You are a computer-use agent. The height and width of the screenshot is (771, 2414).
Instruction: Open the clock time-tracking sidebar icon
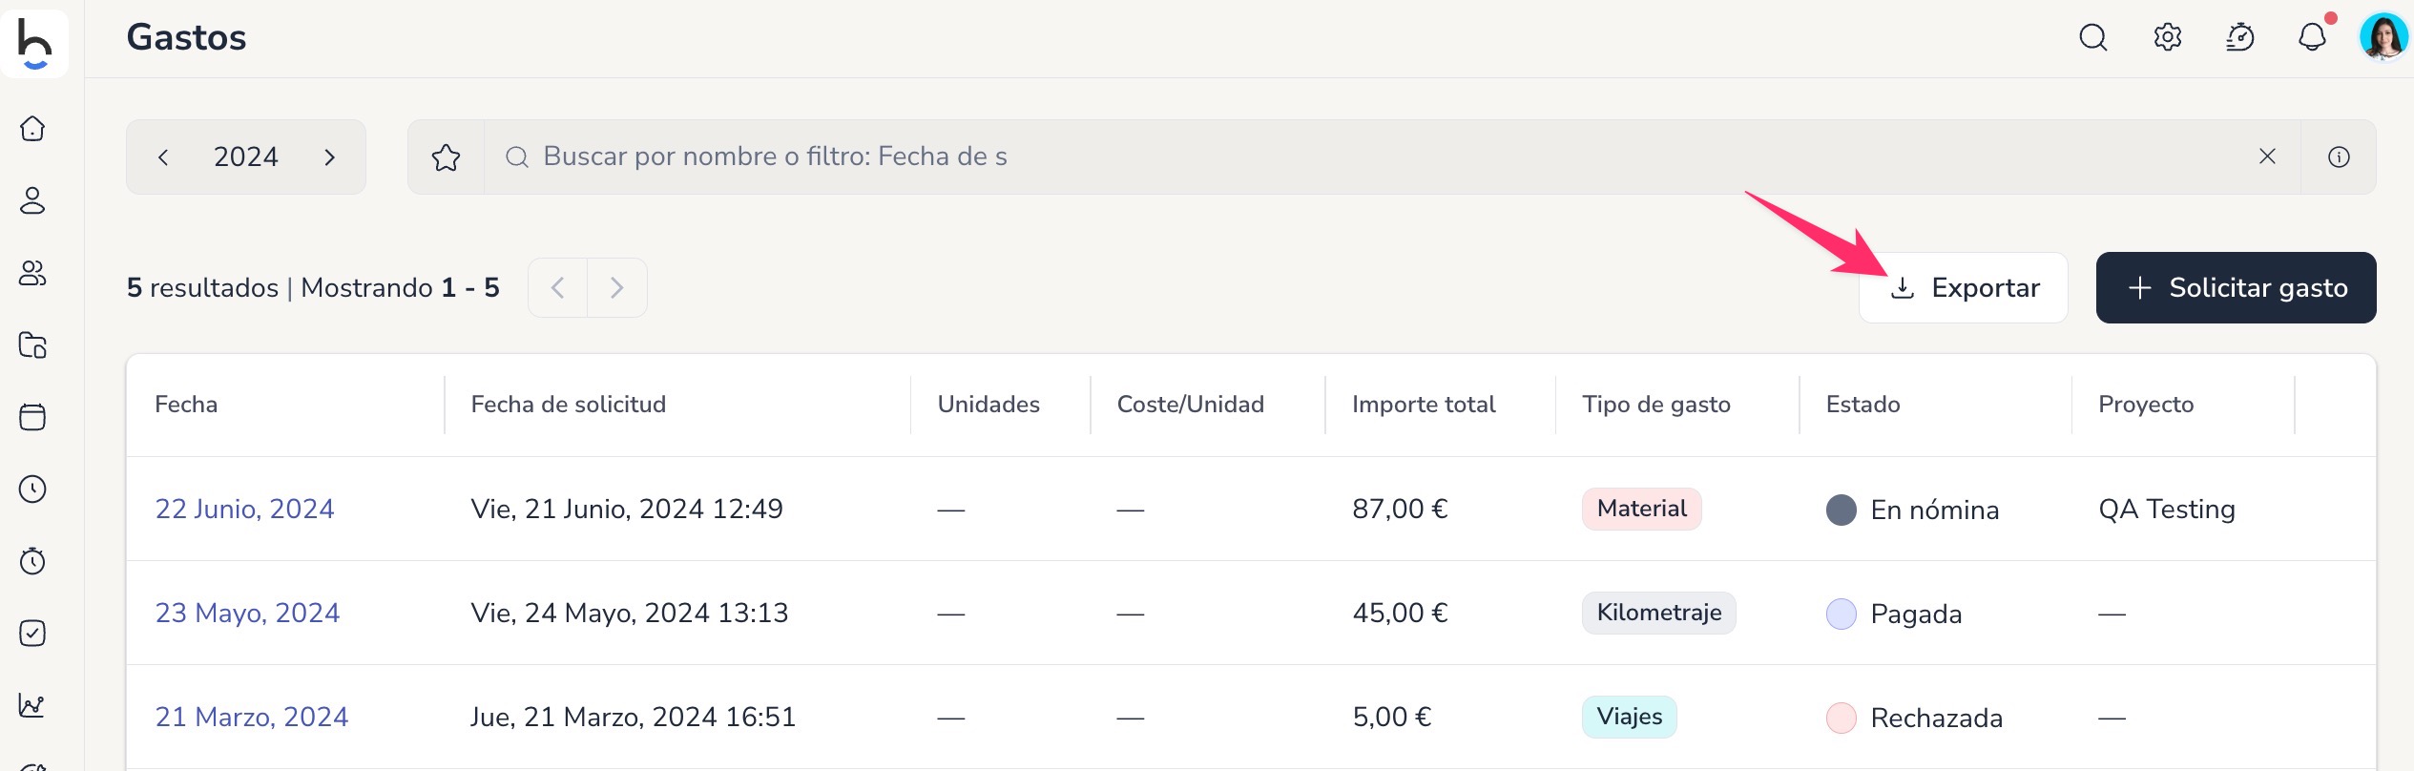point(32,489)
